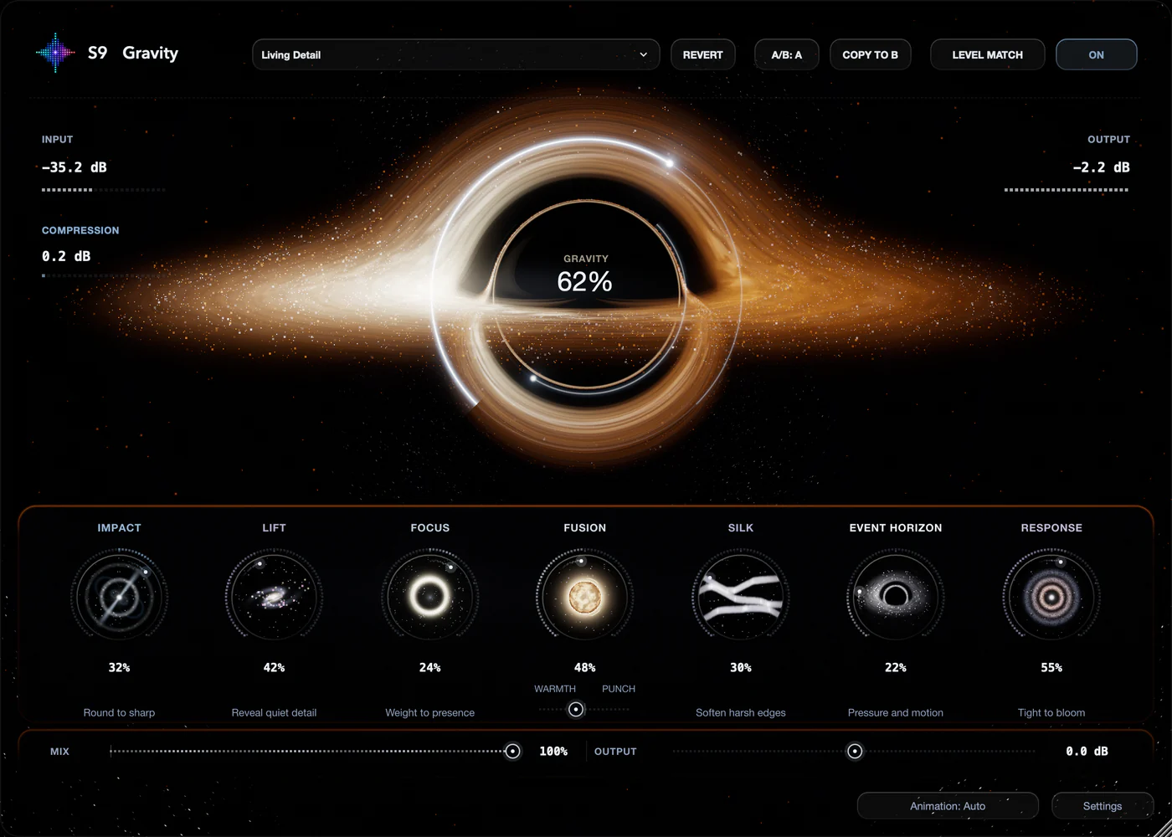Select the Event Horizon knob
The height and width of the screenshot is (837, 1172).
click(895, 597)
